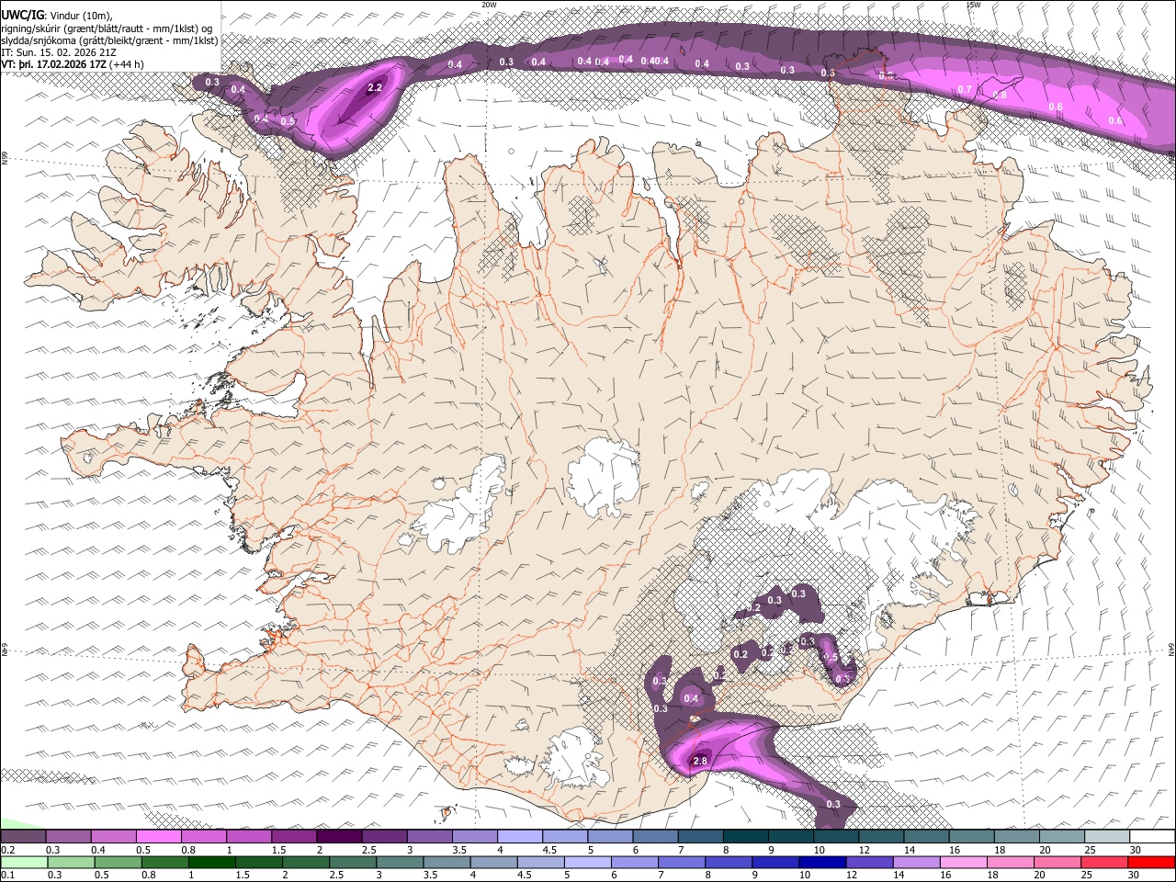Click the '0.2' label in the upper legend row
Viewport: 1176px width, 882px height.
[7, 850]
